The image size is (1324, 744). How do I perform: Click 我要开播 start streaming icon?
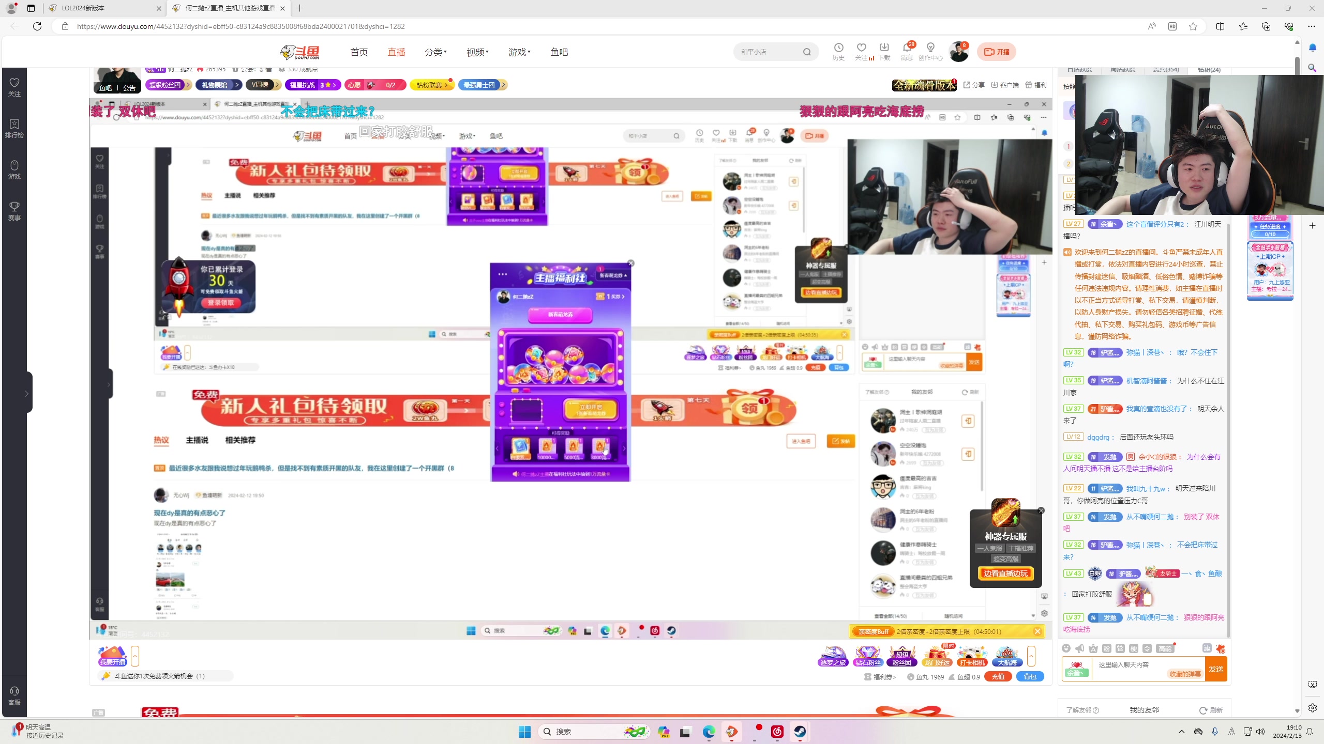(113, 656)
